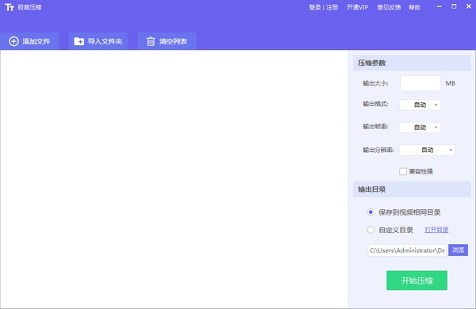Click the folder icon for 导入文件夹
Viewport: 476px width, 309px height.
[x=79, y=41]
